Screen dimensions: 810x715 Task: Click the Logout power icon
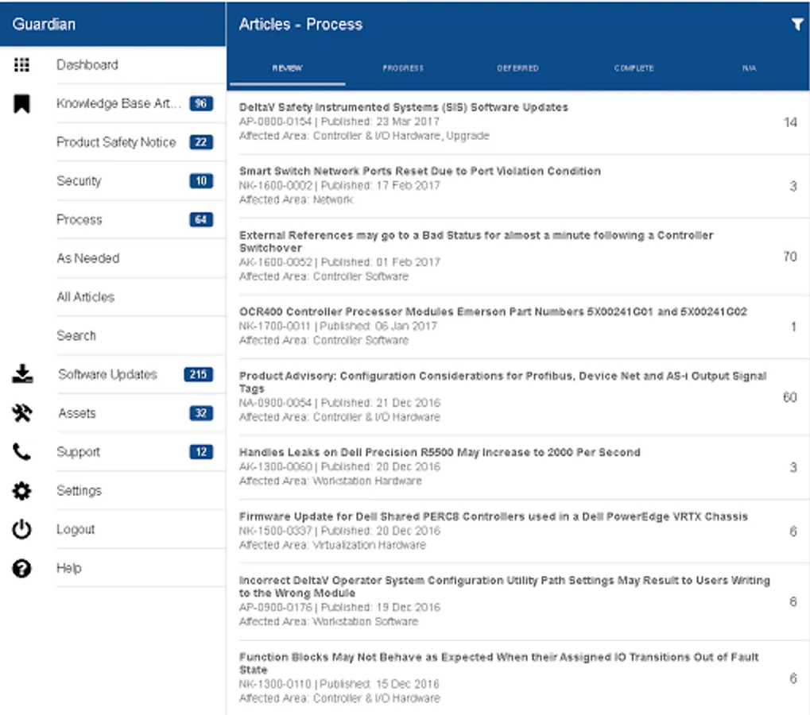21,529
